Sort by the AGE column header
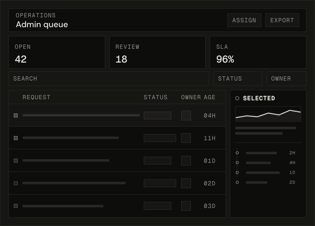 210,97
